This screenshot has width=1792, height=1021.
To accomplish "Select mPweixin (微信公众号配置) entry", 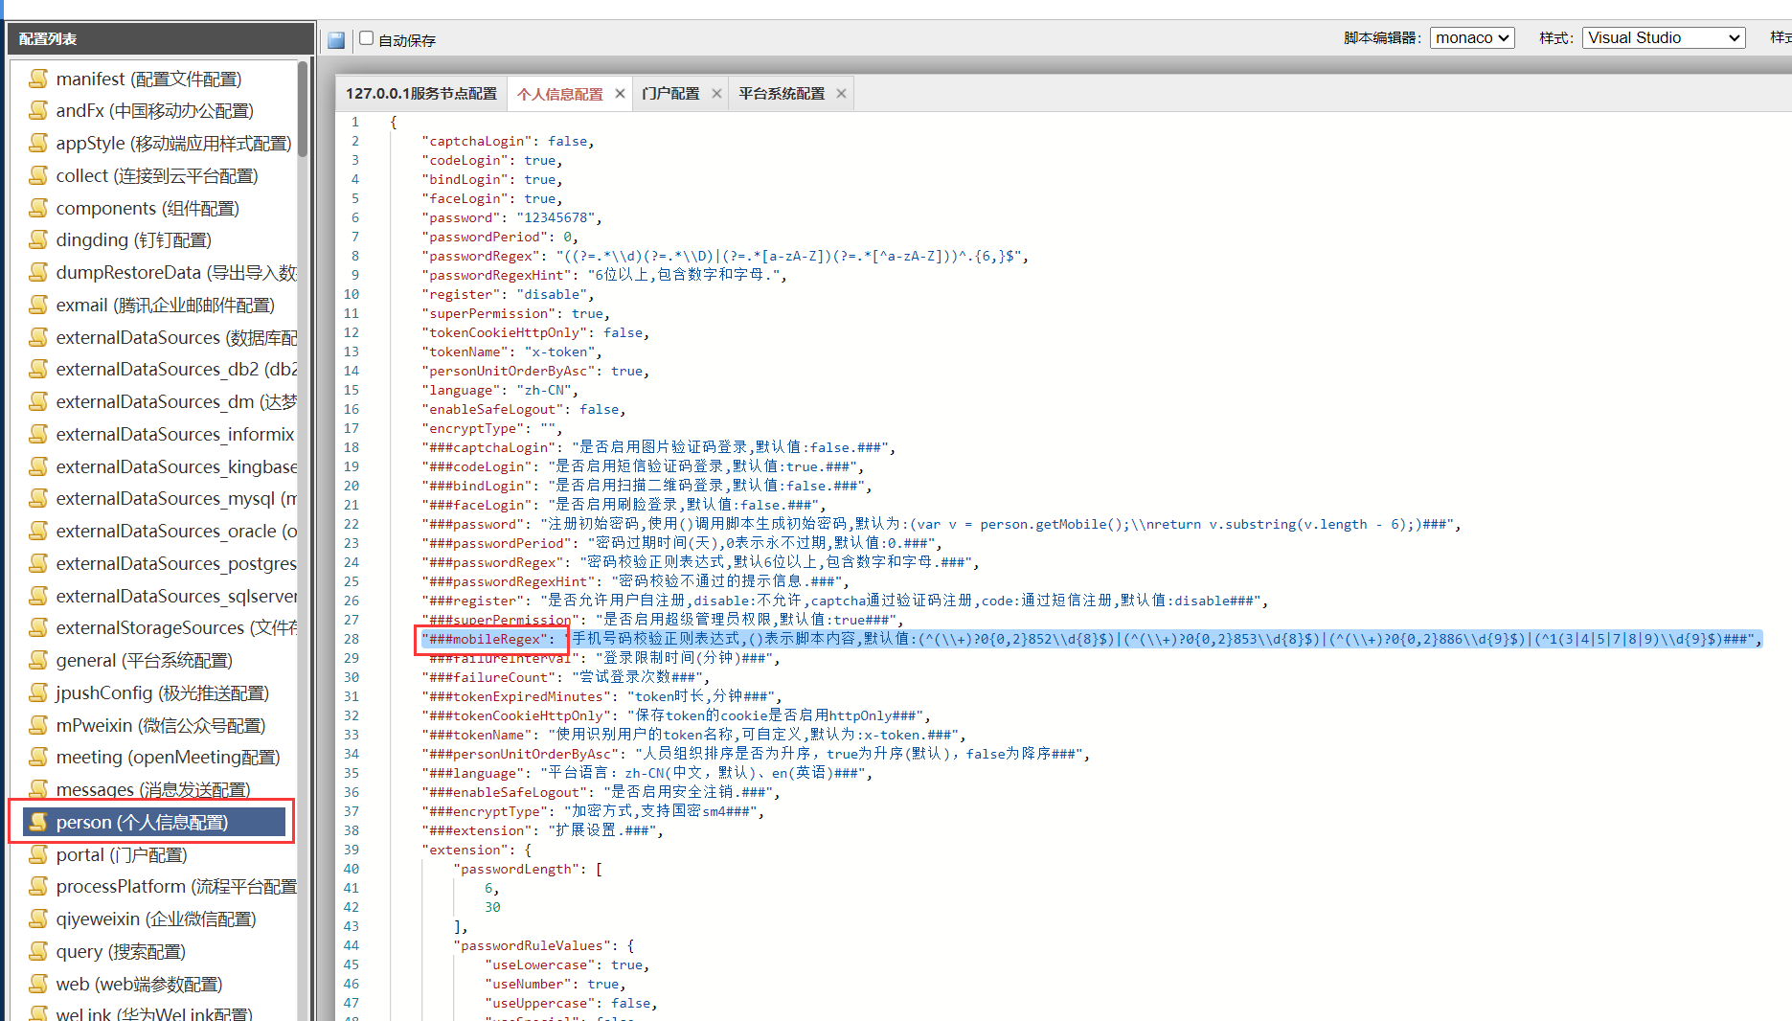I will point(160,725).
